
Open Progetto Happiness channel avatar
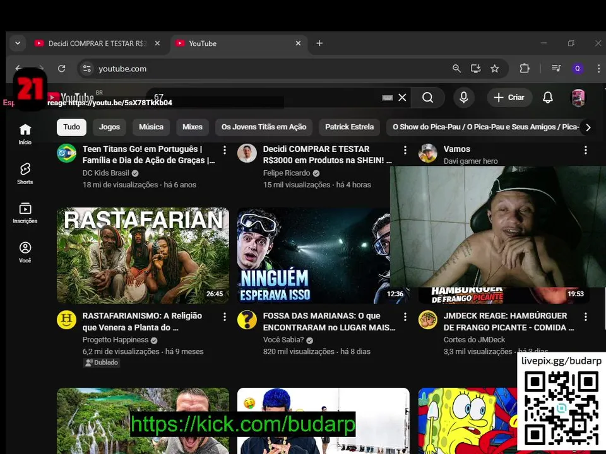click(x=66, y=320)
